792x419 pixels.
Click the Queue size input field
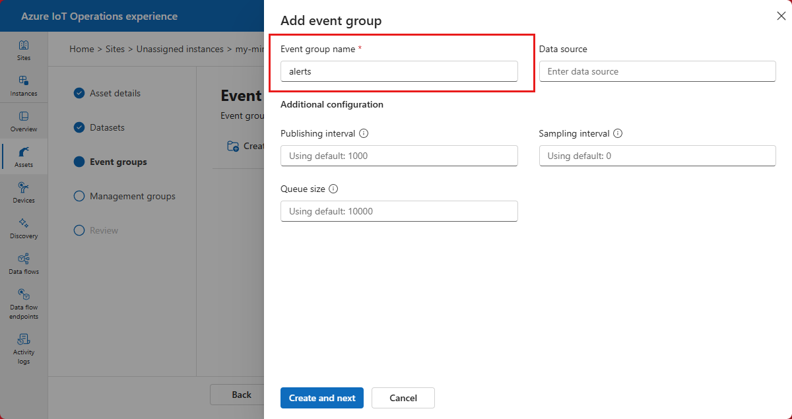point(399,211)
